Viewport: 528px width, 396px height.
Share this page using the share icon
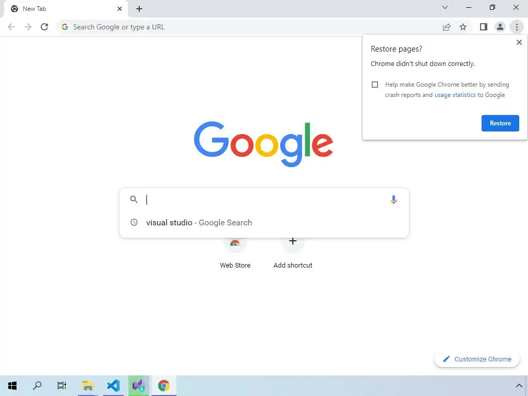(447, 27)
